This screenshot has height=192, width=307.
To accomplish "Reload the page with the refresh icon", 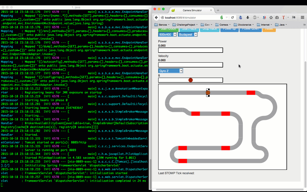I will [232, 18].
